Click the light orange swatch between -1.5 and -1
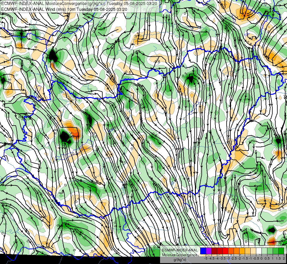287x264 pixels. pyautogui.click(x=248, y=251)
